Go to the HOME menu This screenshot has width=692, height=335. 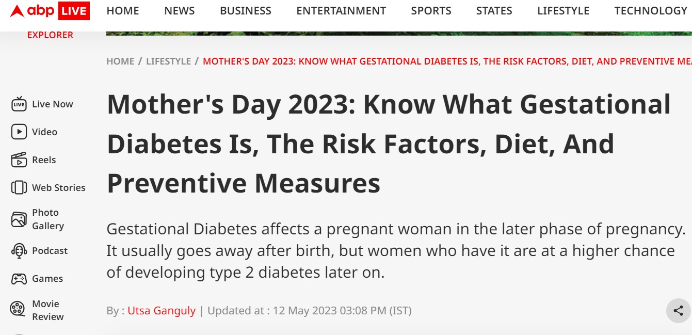123,11
